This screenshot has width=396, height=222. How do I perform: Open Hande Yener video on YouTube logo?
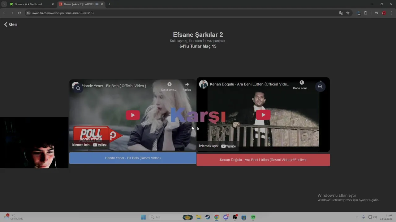coord(100,145)
